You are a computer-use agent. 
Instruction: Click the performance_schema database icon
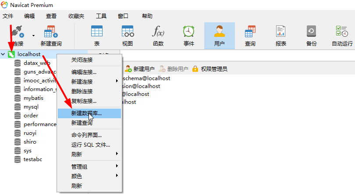(18, 124)
